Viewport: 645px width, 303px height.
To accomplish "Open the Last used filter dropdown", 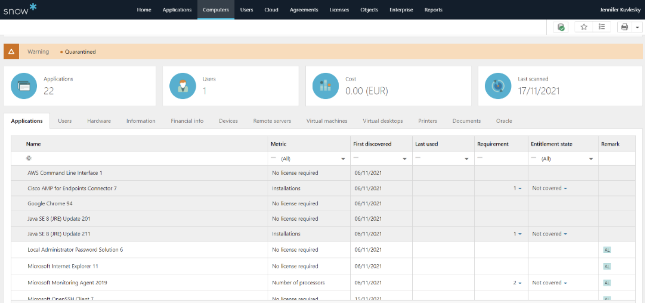I will point(466,159).
